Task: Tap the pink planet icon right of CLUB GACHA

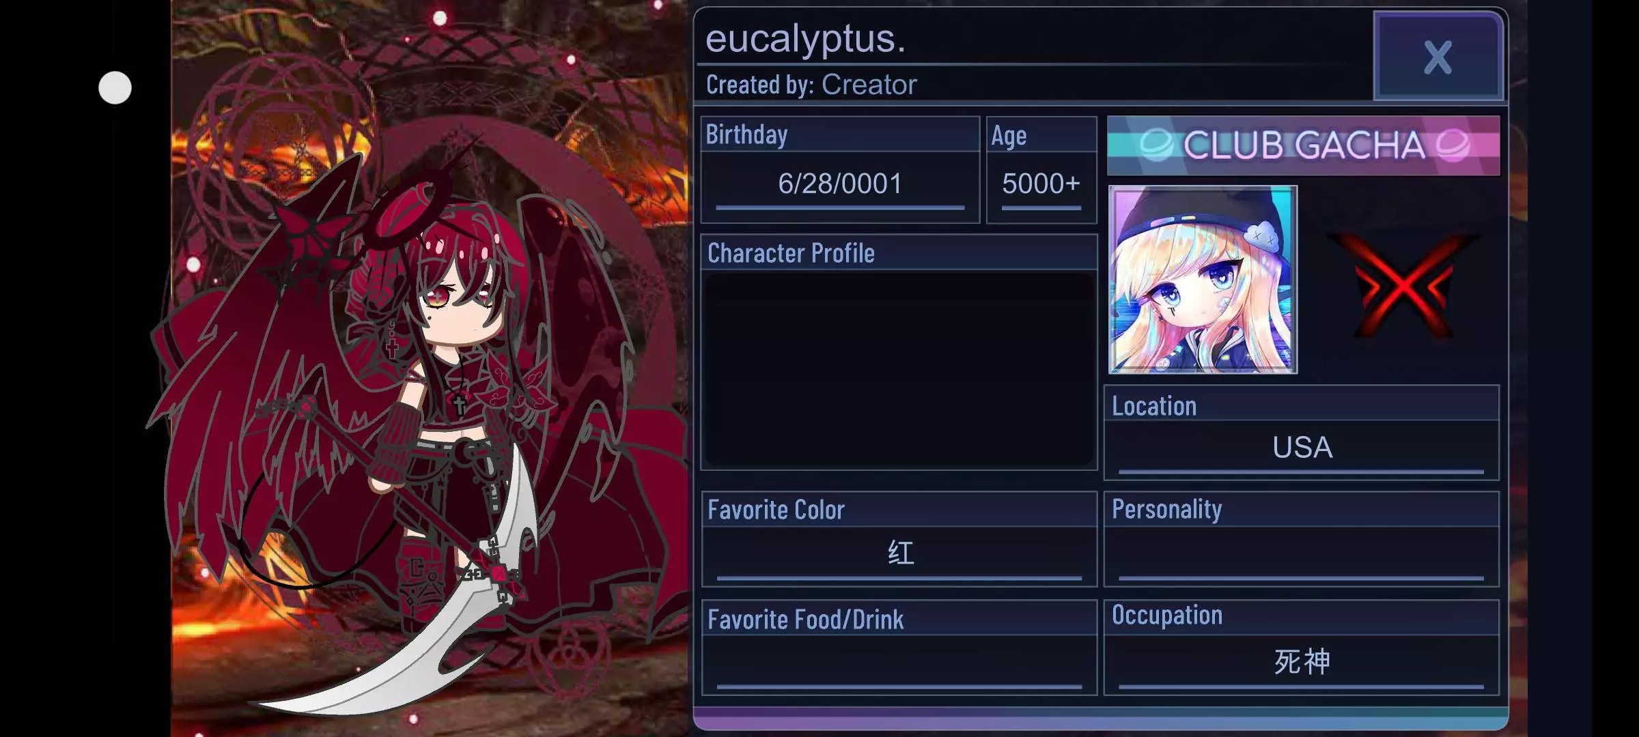Action: click(1453, 145)
